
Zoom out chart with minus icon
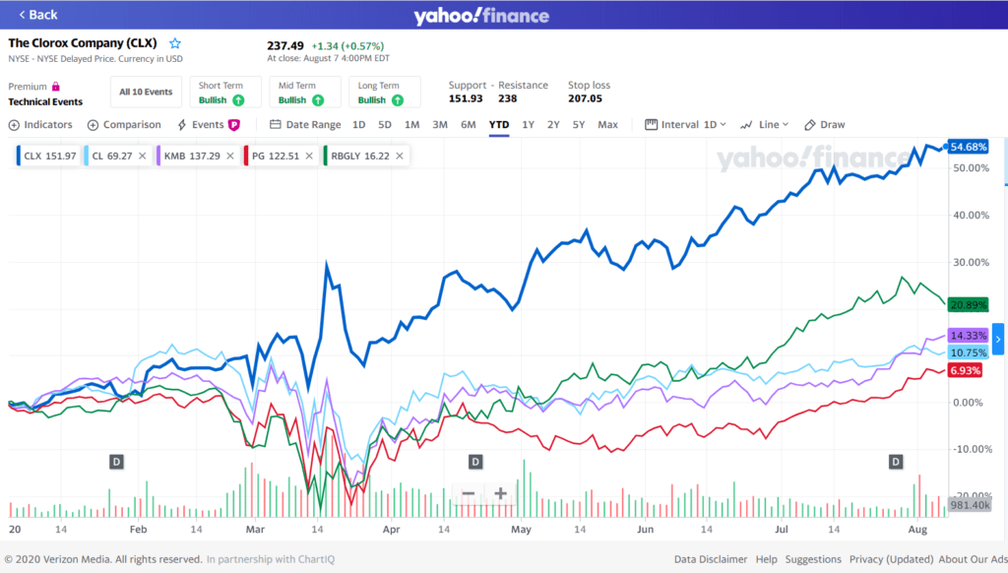[468, 494]
